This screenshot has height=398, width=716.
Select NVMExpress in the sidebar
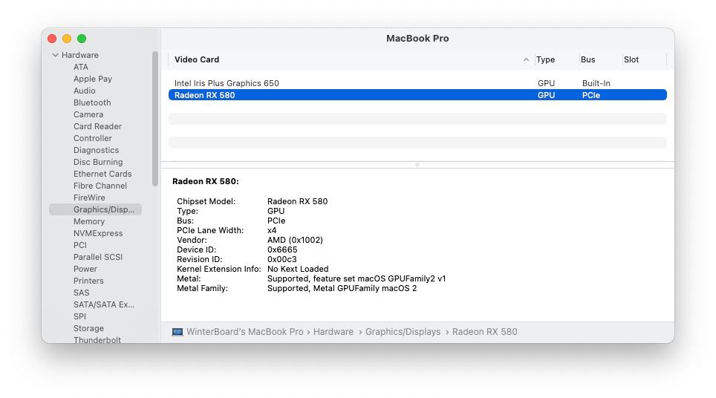(98, 232)
